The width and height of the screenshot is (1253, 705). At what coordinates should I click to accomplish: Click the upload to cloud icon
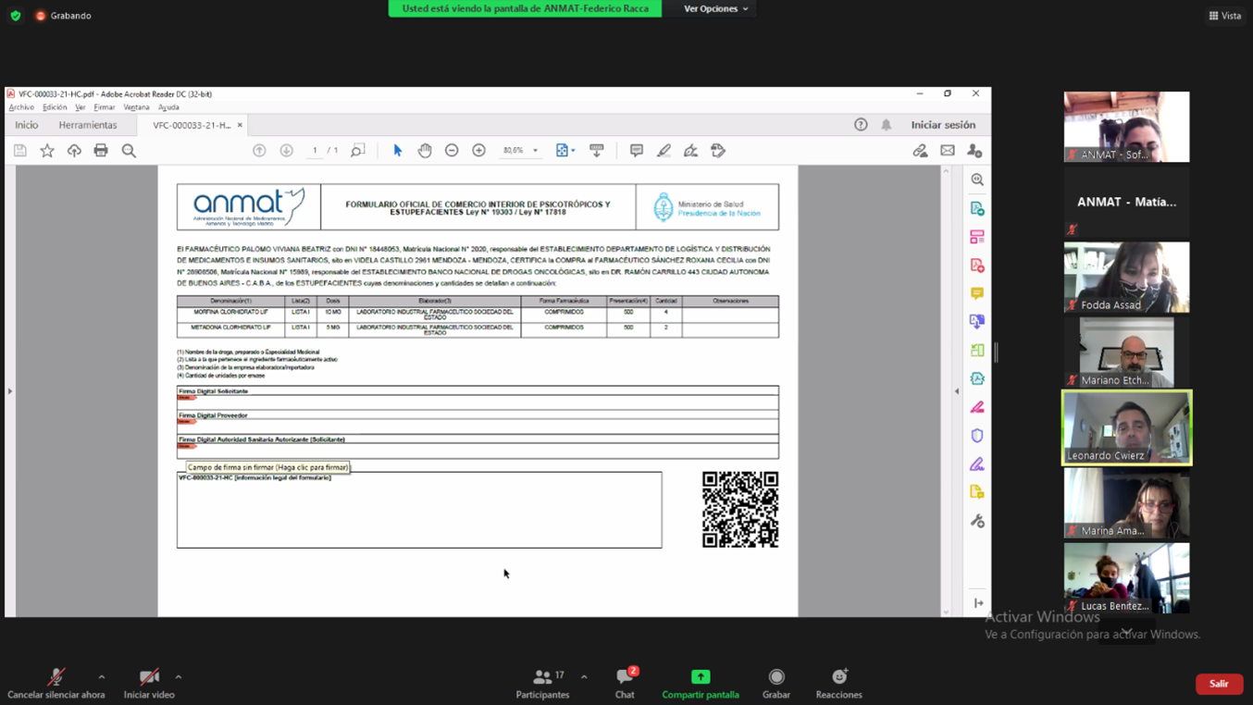click(74, 151)
